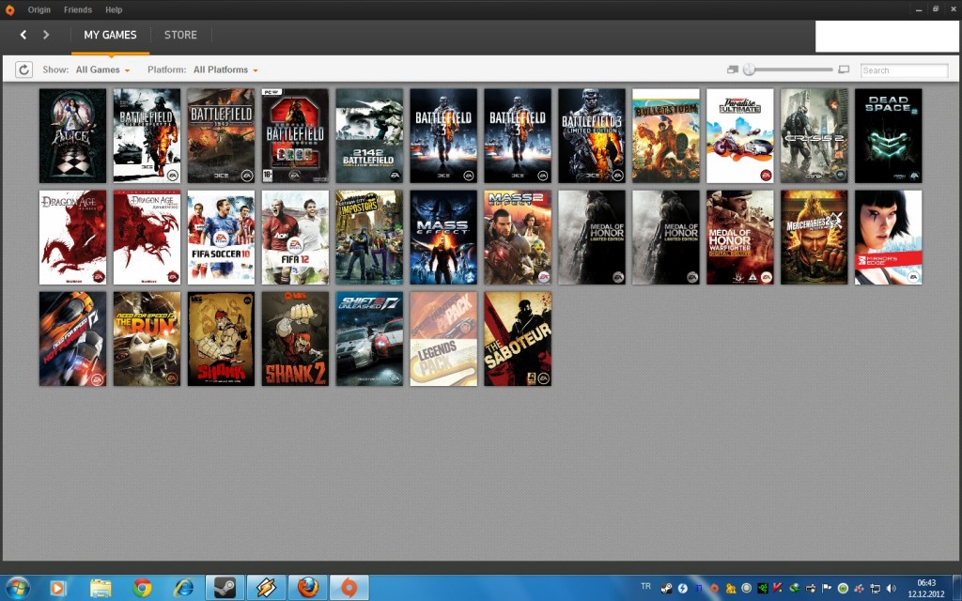Select Need for Speed Hot Pursuit tile
The width and height of the screenshot is (962, 601).
[x=72, y=339]
